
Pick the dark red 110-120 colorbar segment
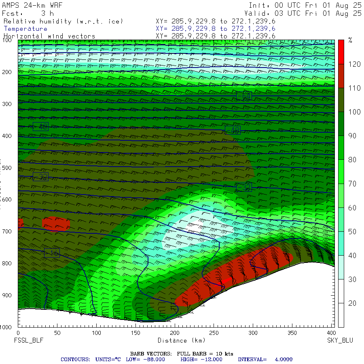[341, 76]
